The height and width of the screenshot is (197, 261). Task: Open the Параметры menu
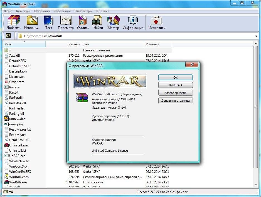83,11
